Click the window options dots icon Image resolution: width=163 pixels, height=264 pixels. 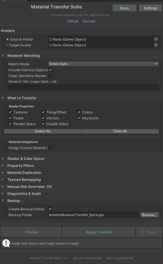4,1
